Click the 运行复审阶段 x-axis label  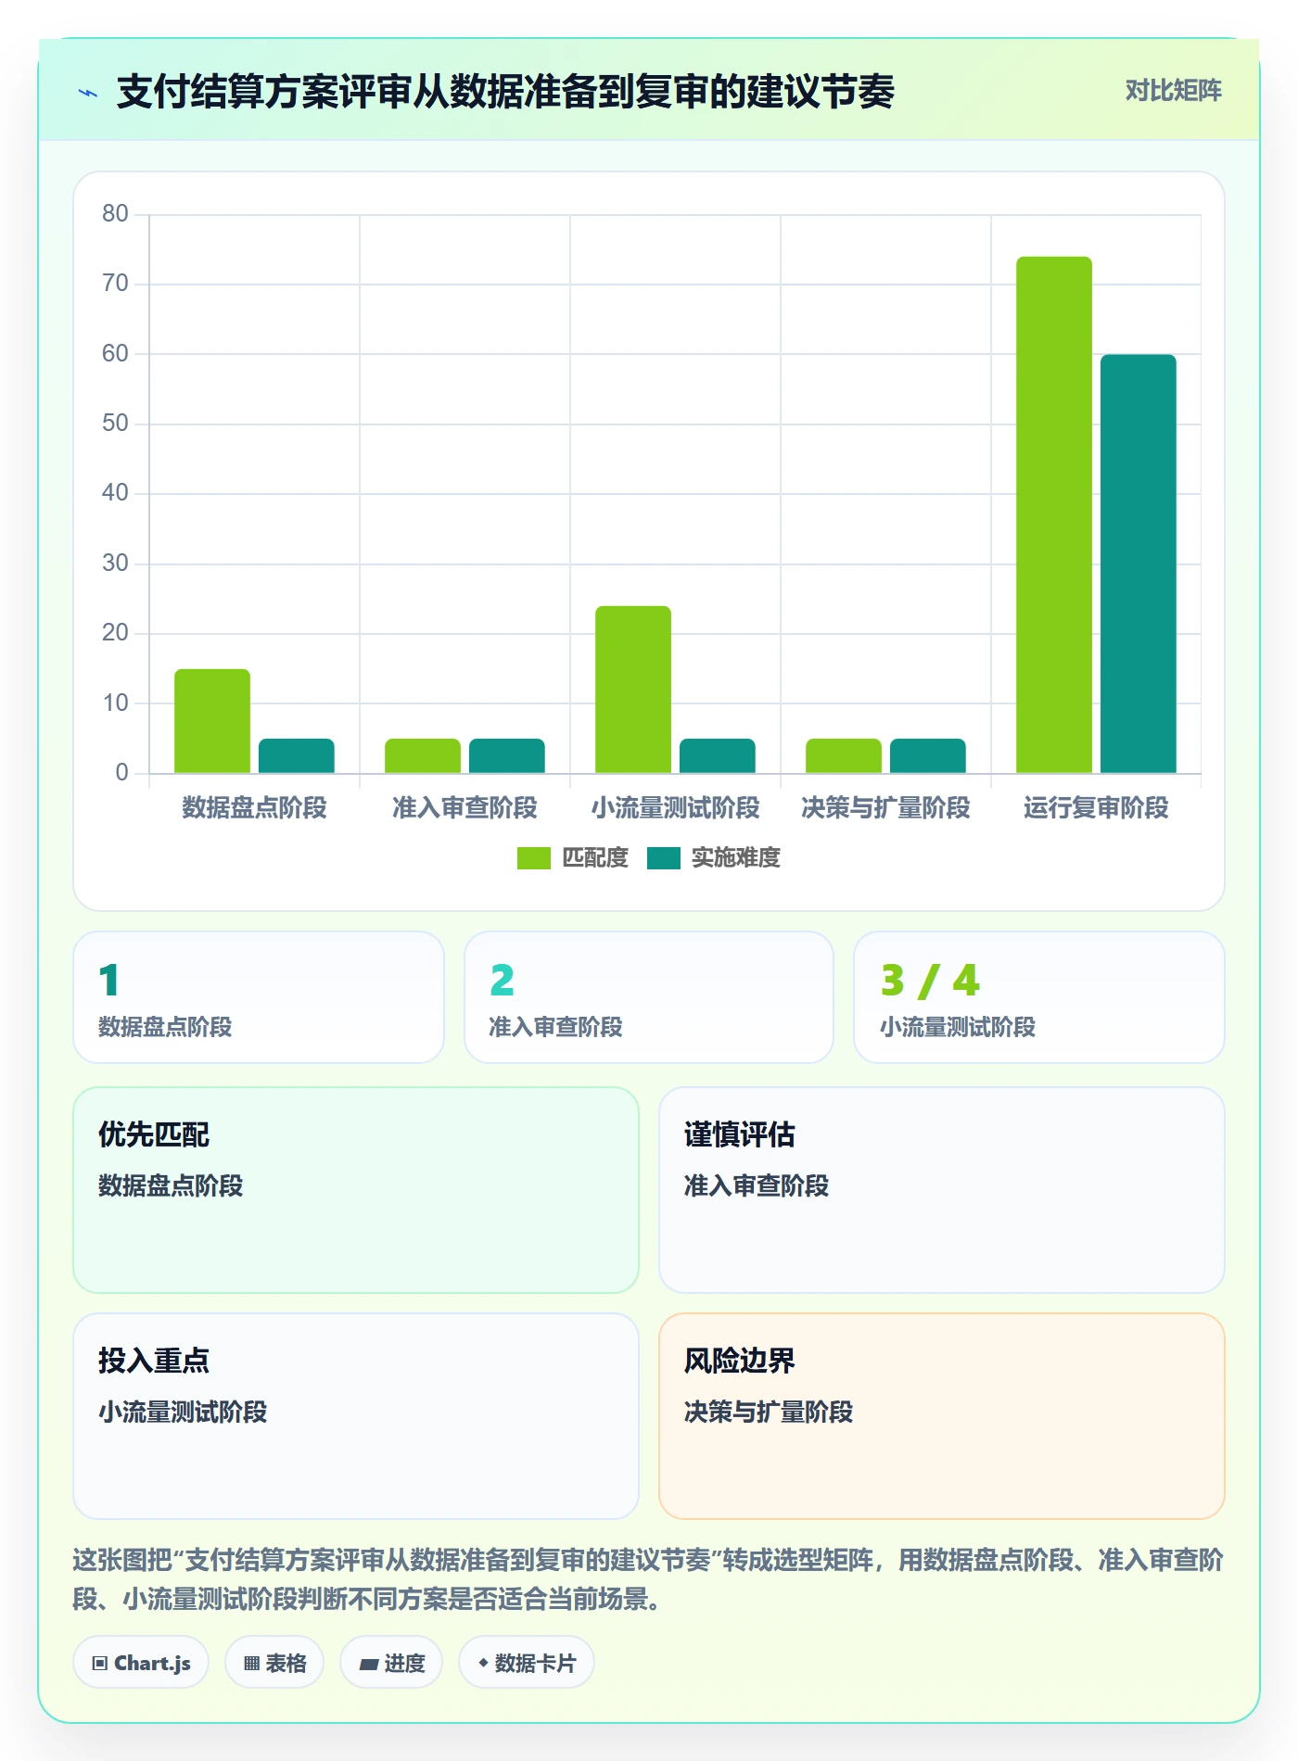(1096, 808)
